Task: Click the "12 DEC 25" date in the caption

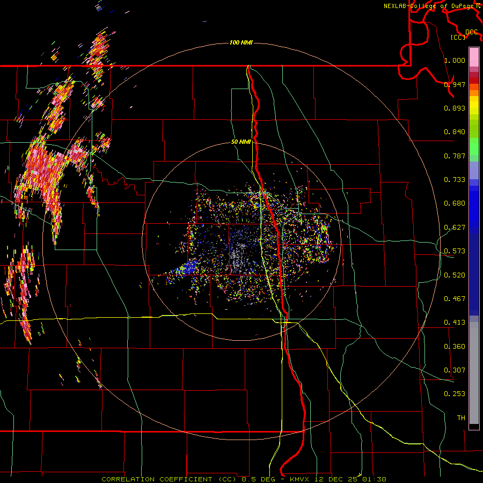Action: point(338,479)
